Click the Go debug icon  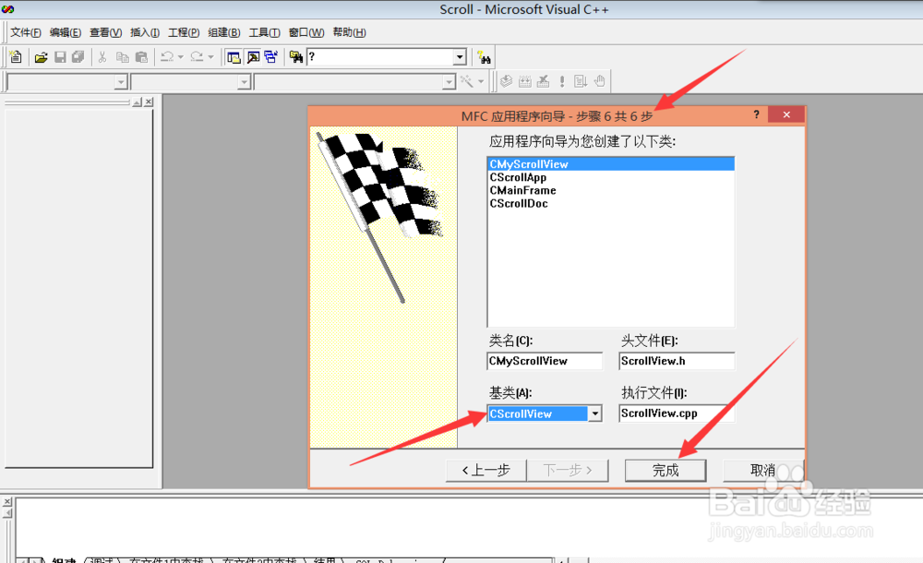coord(581,81)
